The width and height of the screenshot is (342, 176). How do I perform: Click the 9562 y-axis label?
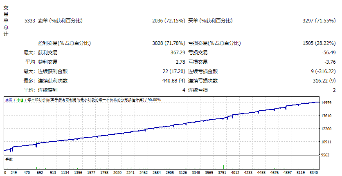point(325,155)
